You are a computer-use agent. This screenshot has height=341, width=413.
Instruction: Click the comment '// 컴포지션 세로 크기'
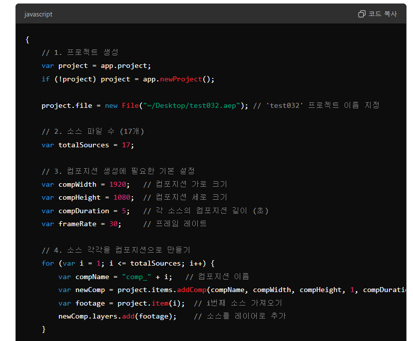pos(185,197)
